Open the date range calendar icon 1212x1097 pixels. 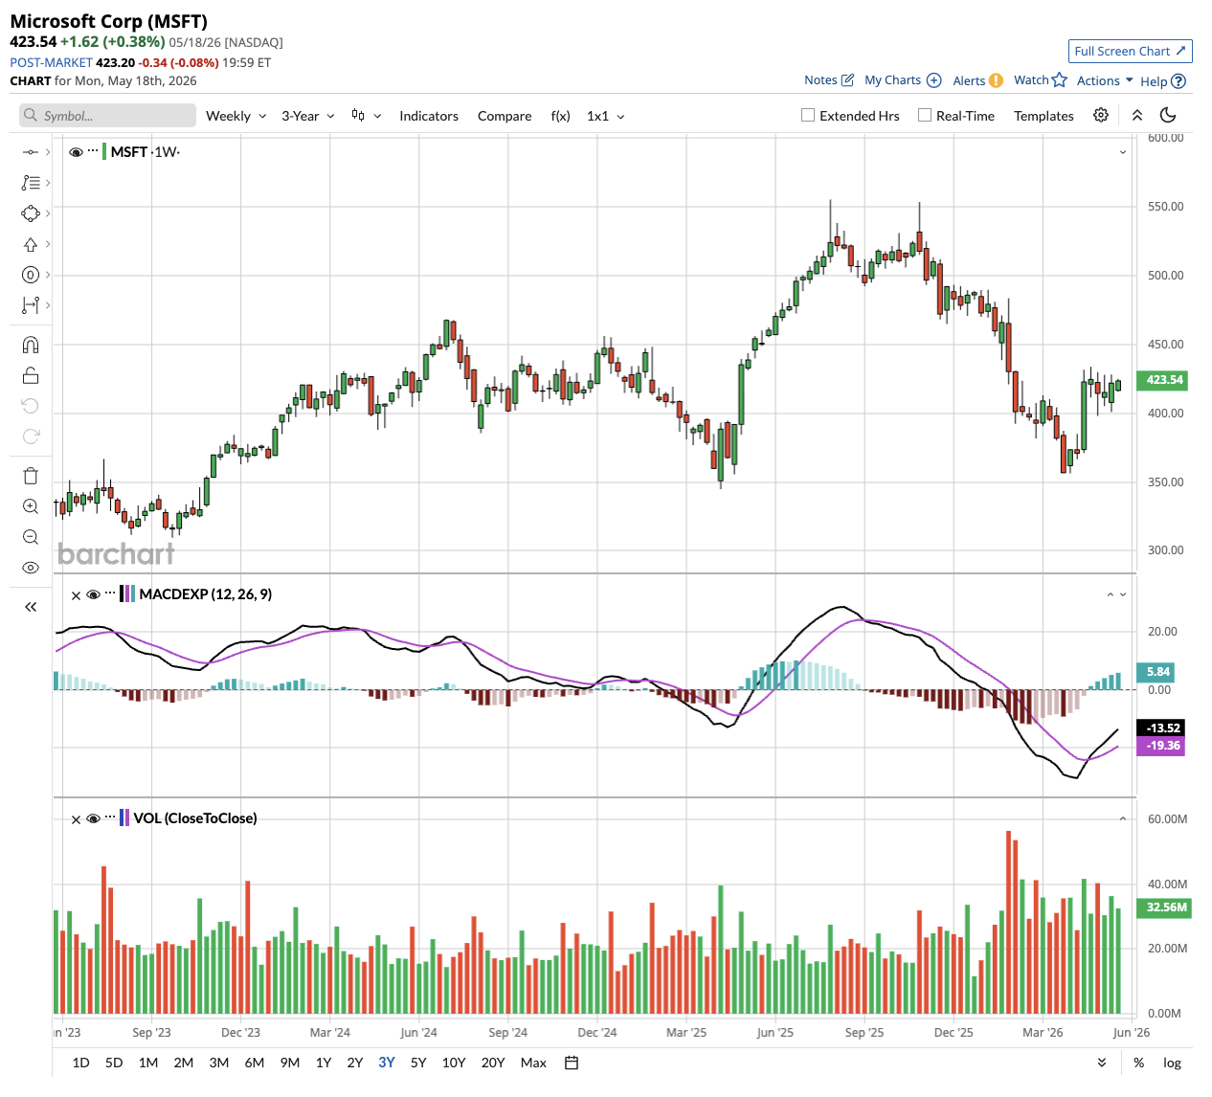tap(572, 1063)
